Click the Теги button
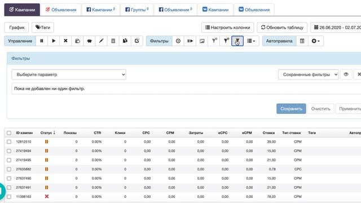The width and height of the screenshot is (361, 203). click(43, 28)
